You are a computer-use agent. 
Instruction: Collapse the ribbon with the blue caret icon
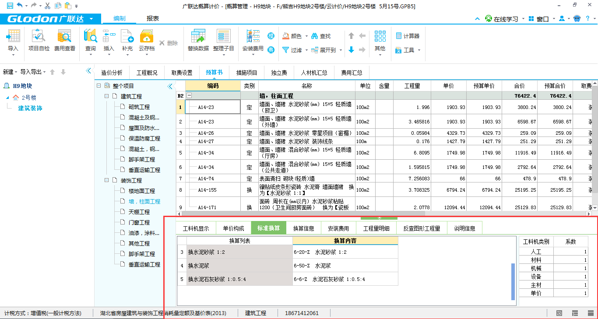(x=478, y=19)
